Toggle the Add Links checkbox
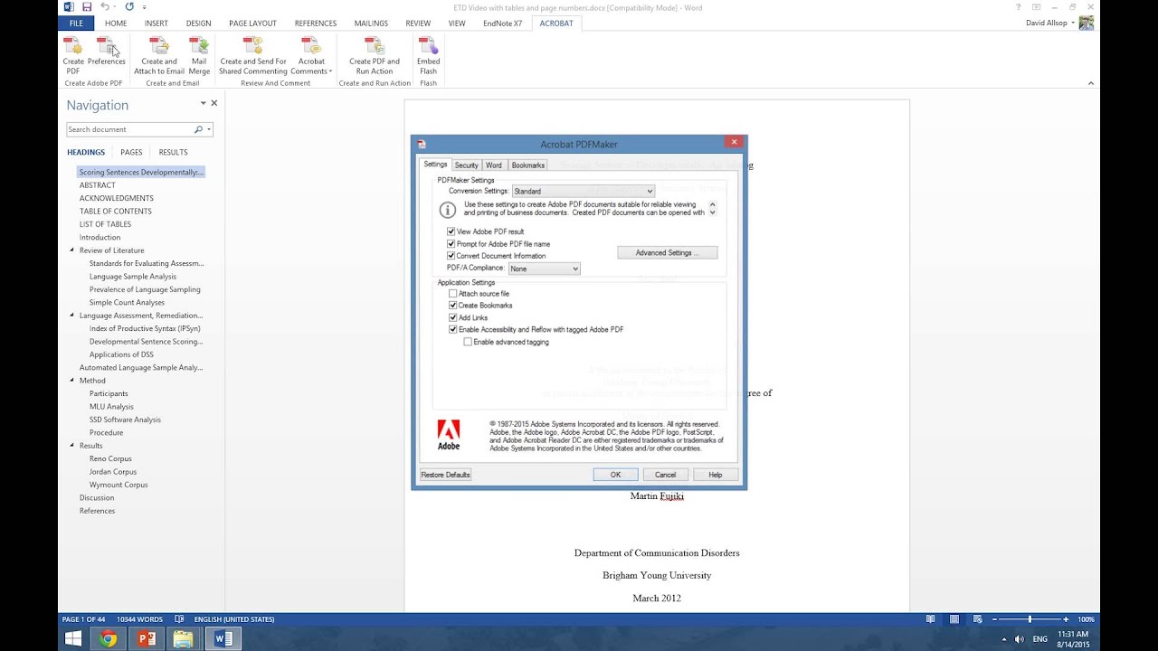The width and height of the screenshot is (1158, 651). 453,318
